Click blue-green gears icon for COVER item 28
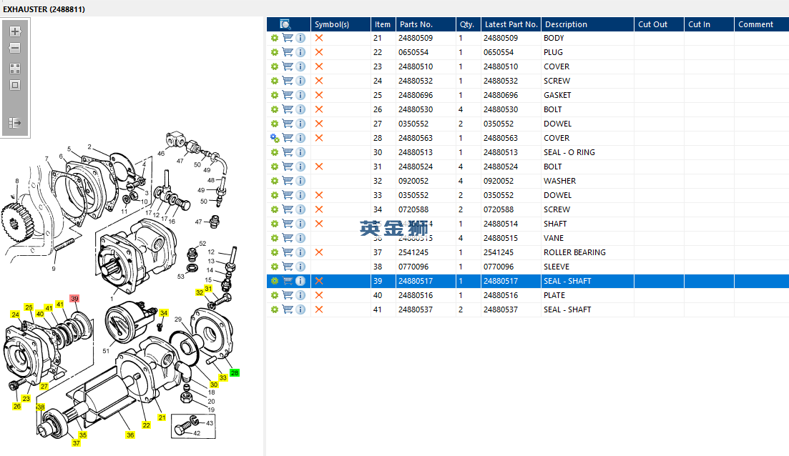Image resolution: width=789 pixels, height=456 pixels. coord(275,138)
